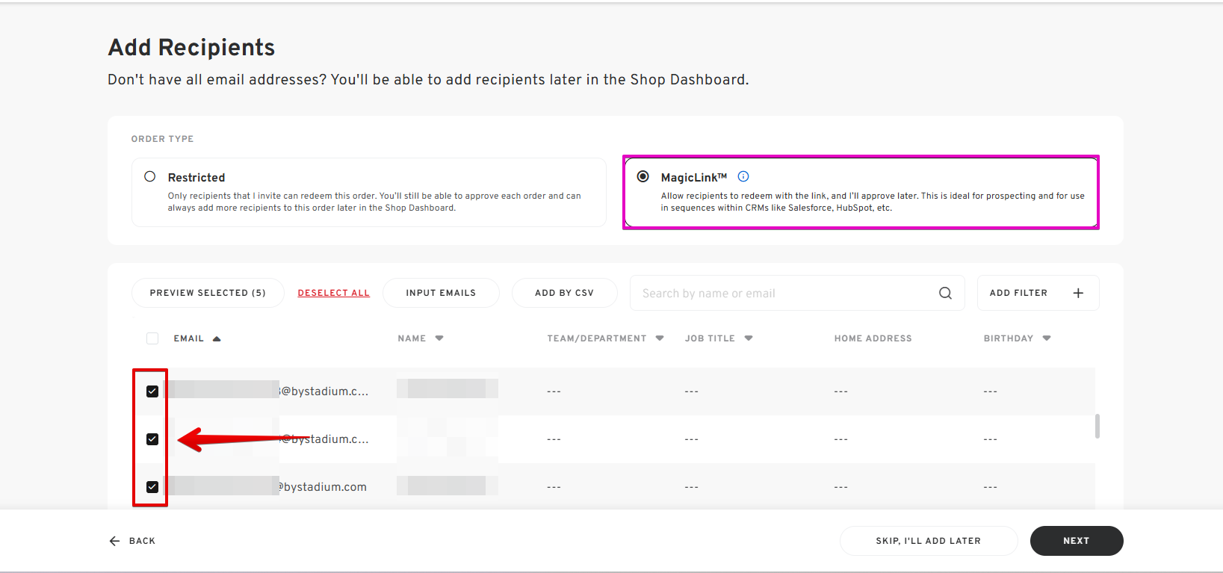Uncheck the second recipient row checkbox
1223x573 pixels.
(152, 439)
